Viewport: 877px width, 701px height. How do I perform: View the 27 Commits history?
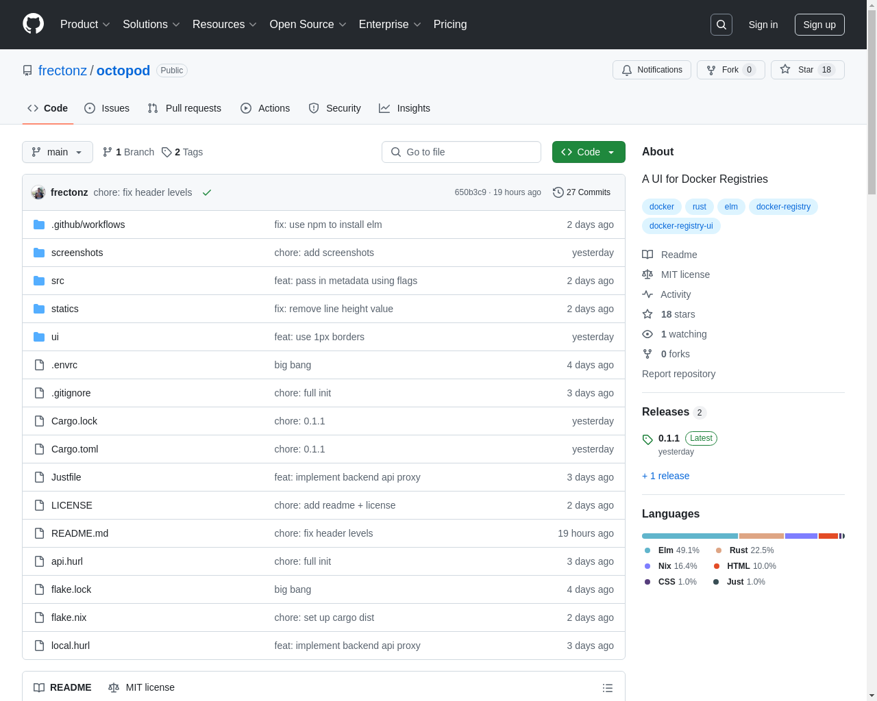(x=582, y=192)
